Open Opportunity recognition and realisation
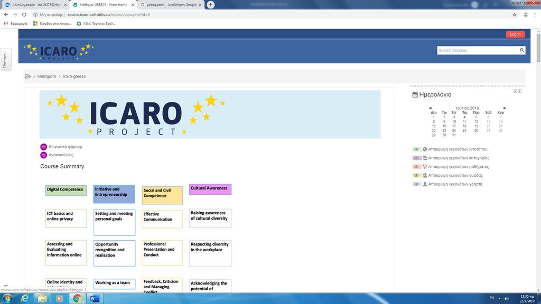Viewport: 541px width, 304px height. pos(114,253)
